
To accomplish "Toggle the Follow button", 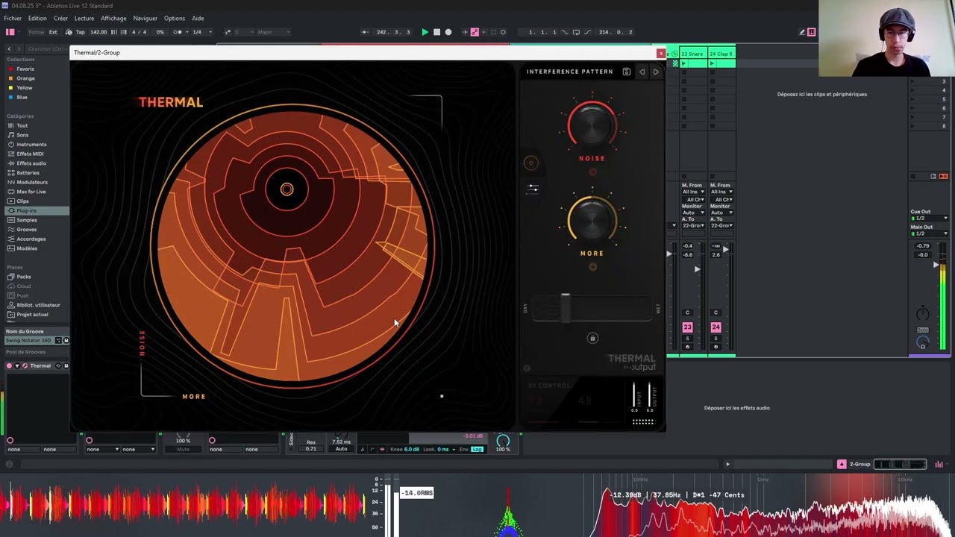I will click(37, 32).
